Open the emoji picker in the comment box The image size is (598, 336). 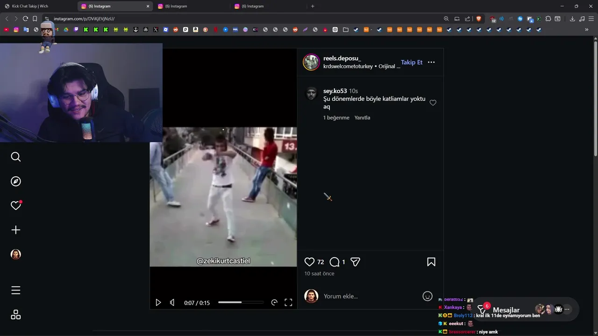[427, 296]
